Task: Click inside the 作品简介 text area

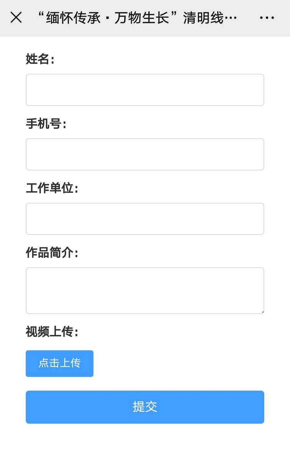Action: 145,291
